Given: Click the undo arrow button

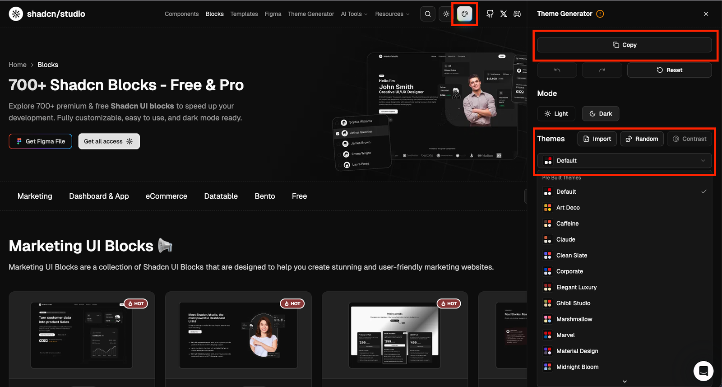Looking at the screenshot, I should [557, 70].
